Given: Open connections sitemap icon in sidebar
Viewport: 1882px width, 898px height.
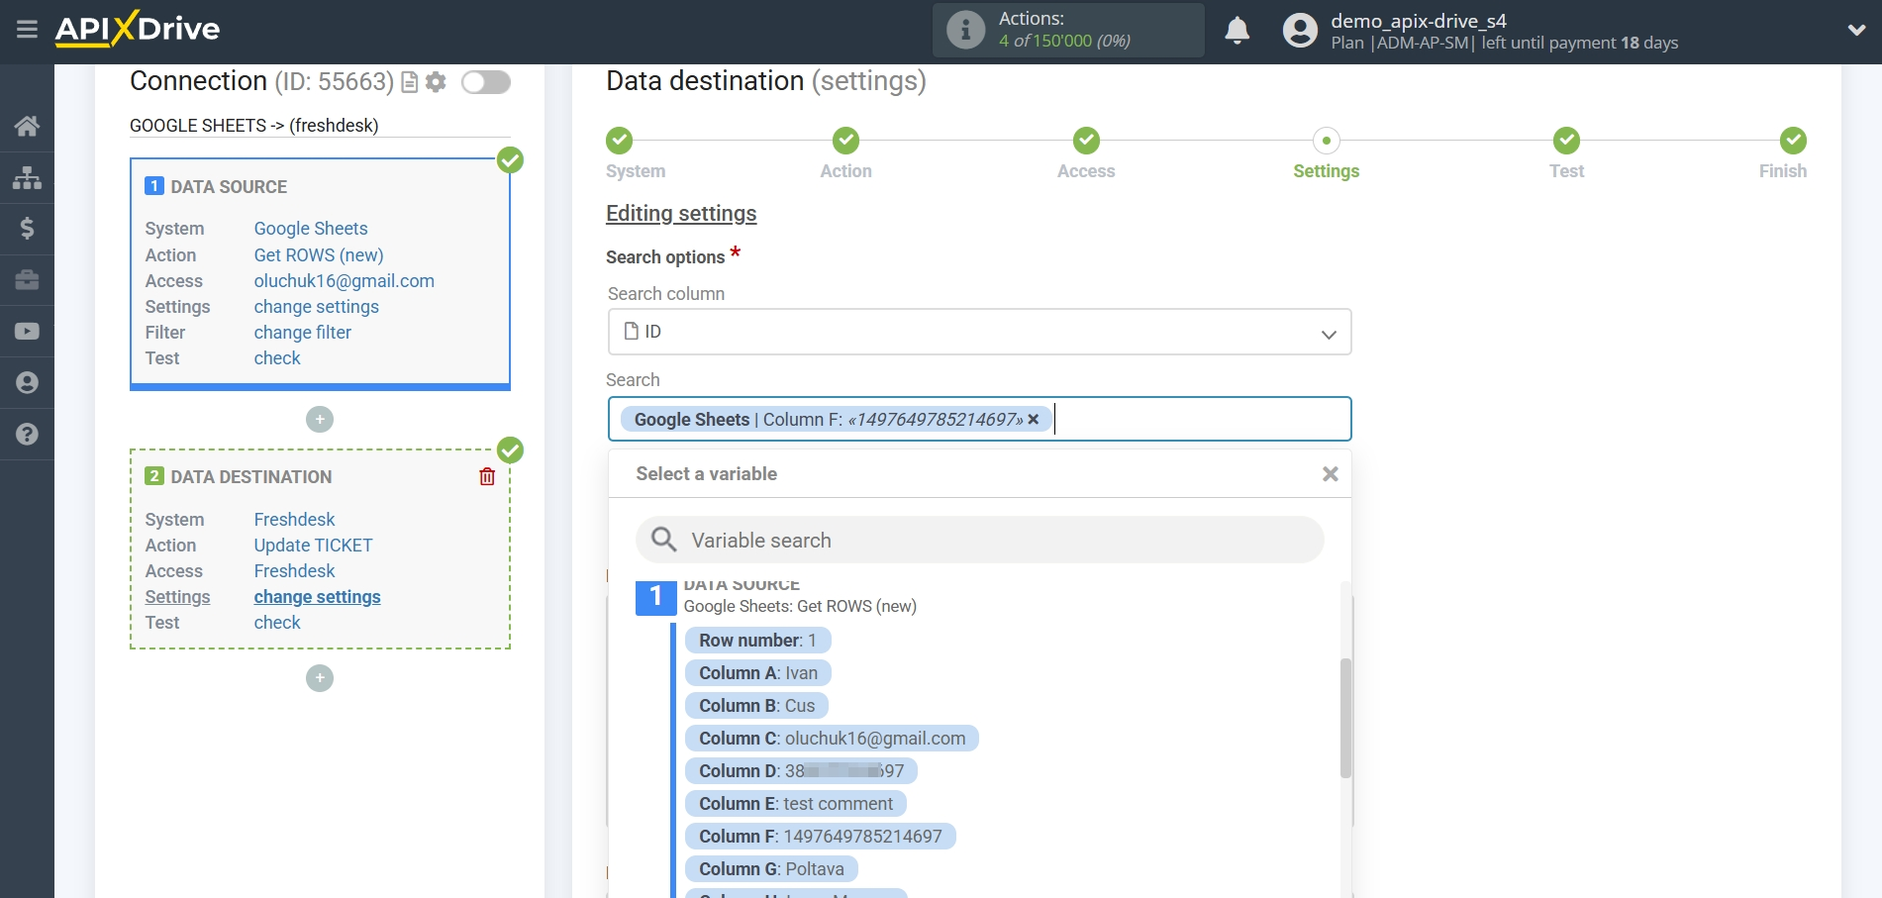Looking at the screenshot, I should click(x=27, y=177).
